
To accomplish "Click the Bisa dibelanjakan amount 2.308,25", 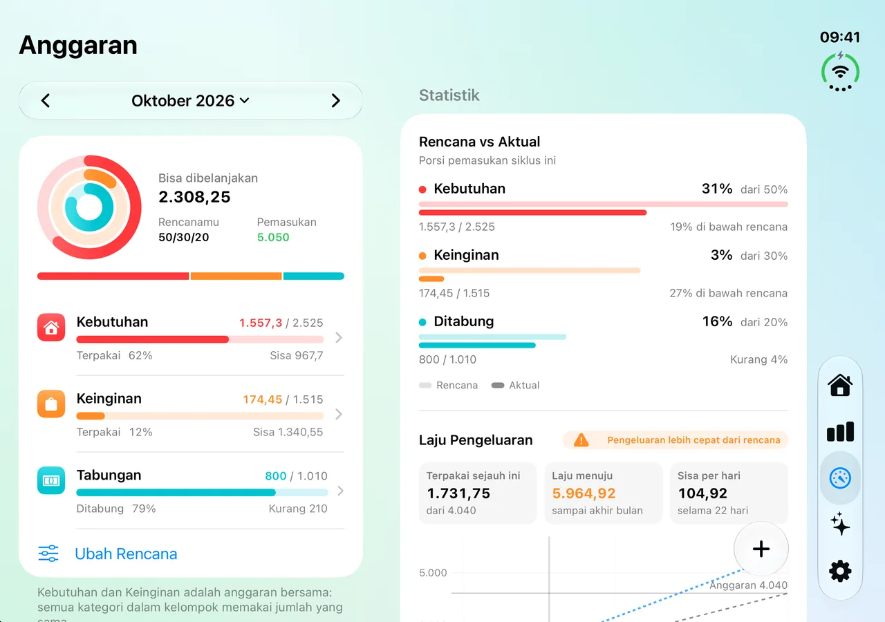I will point(194,197).
